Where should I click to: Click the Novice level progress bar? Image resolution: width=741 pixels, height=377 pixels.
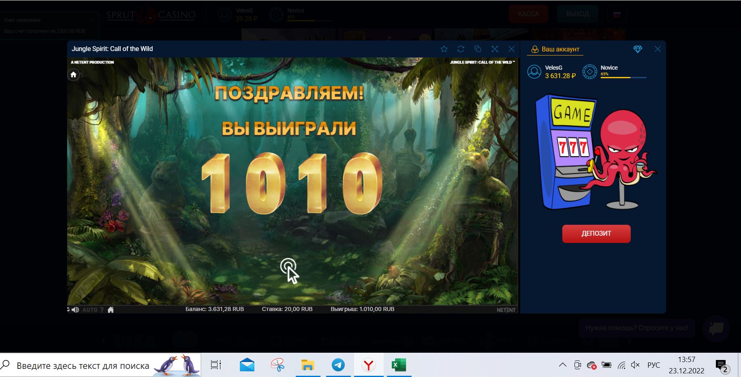623,77
